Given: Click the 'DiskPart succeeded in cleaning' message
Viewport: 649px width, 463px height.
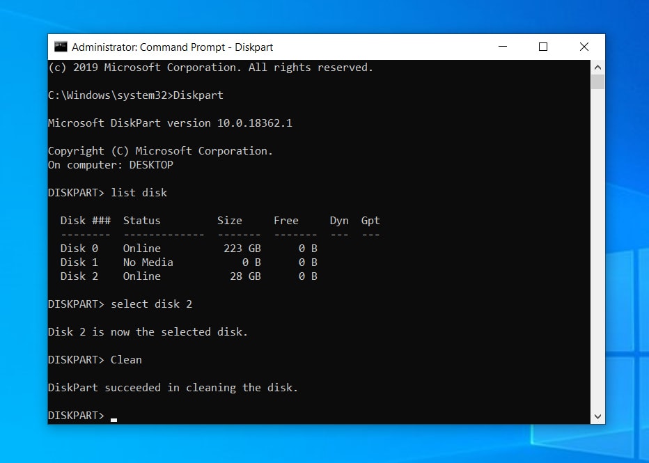Looking at the screenshot, I should coord(172,387).
